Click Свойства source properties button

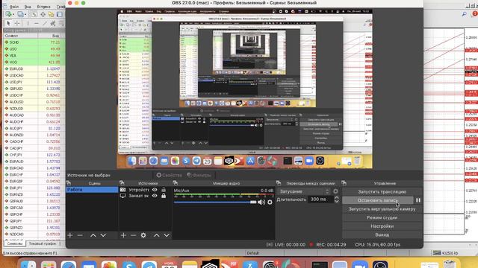pyautogui.click(x=170, y=175)
